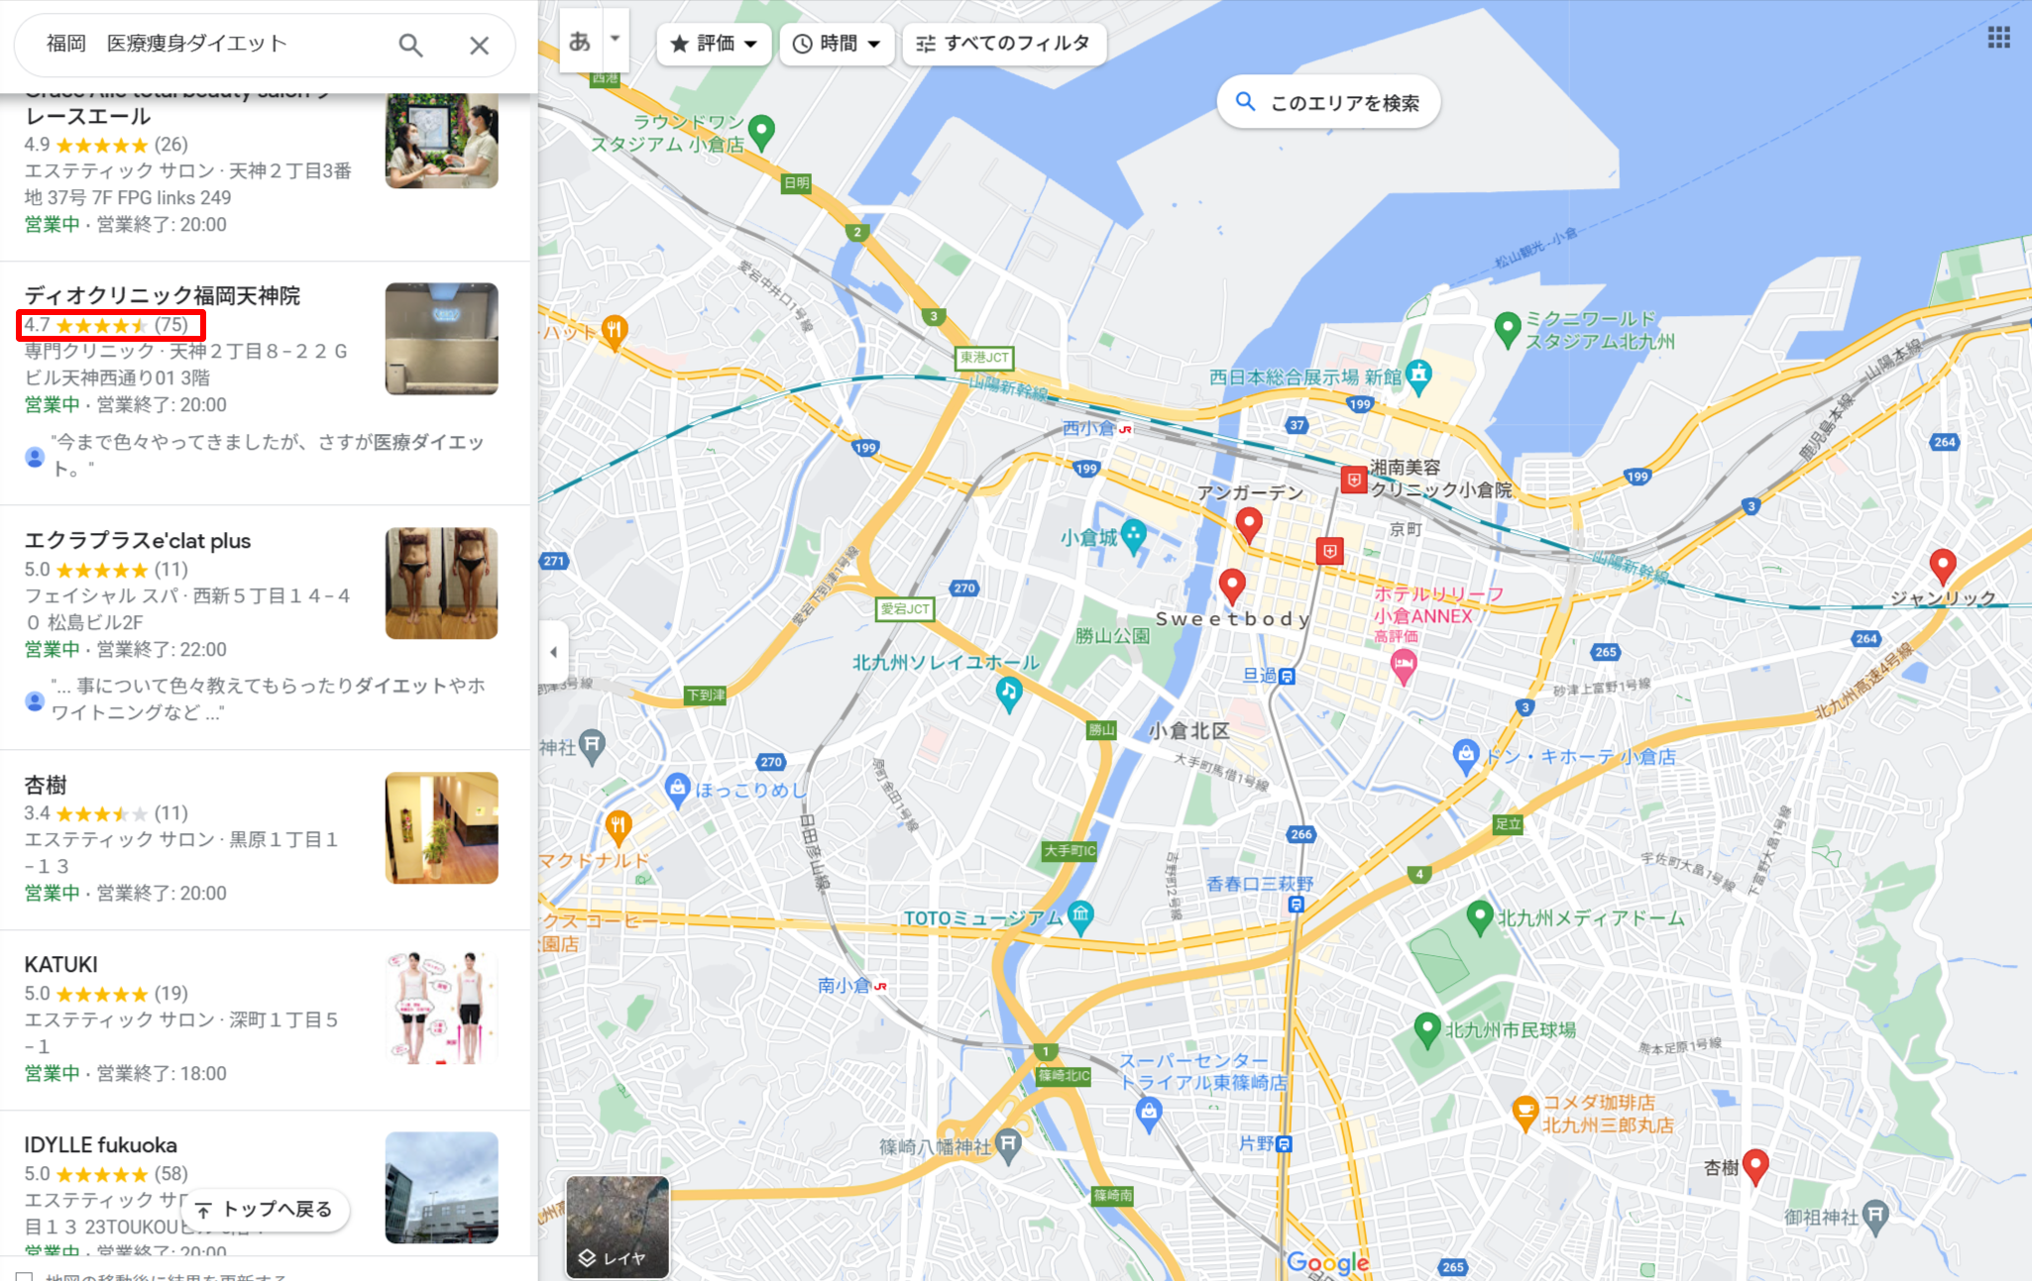The image size is (2032, 1281).
Task: Click 御祖神社 shrine marker
Action: 1875,1217
